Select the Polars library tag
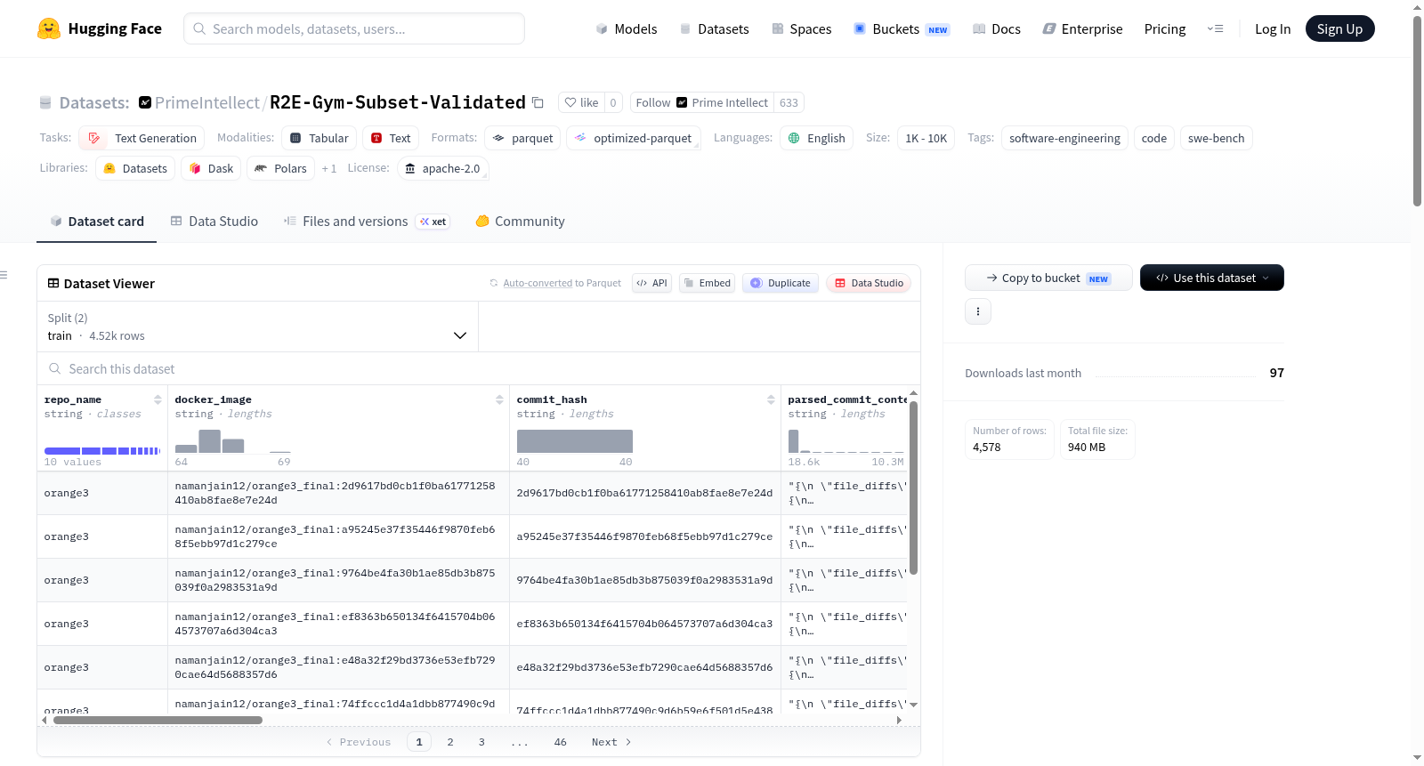The image size is (1424, 766). click(x=280, y=168)
